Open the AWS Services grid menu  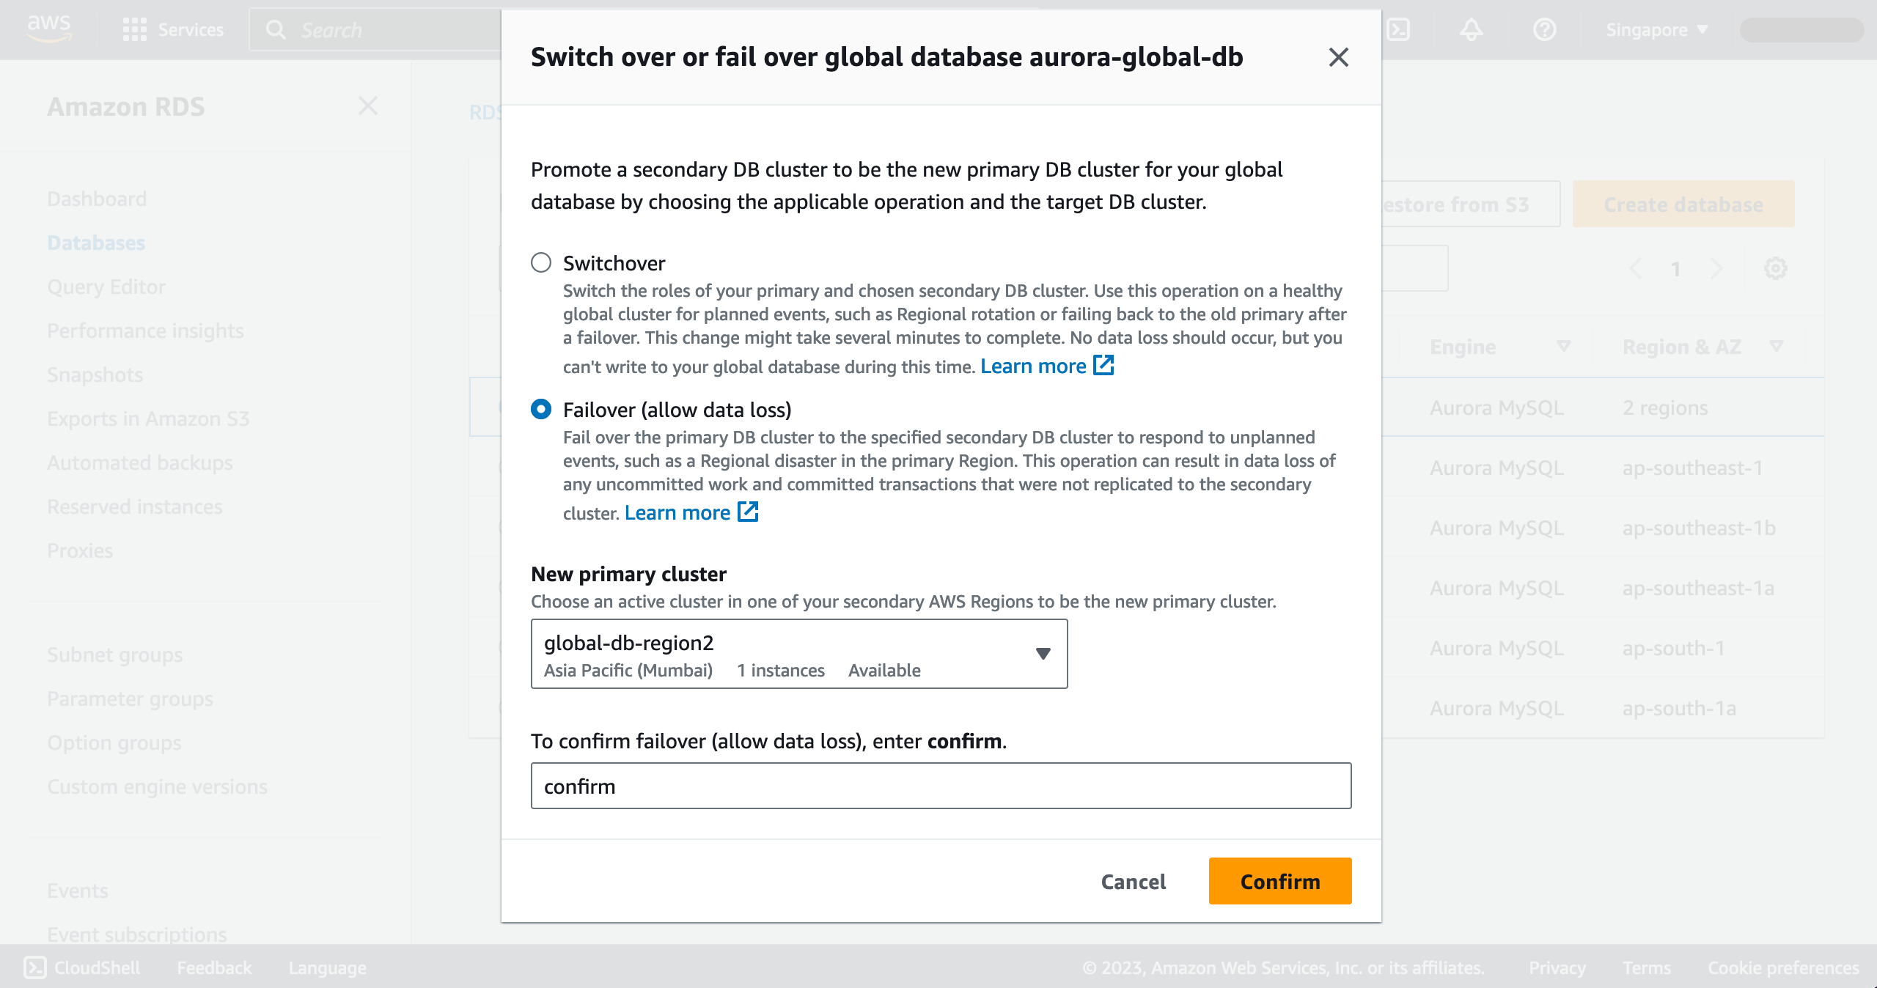coord(135,30)
